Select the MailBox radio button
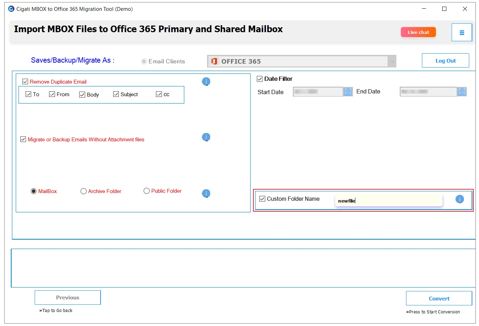 coord(34,191)
